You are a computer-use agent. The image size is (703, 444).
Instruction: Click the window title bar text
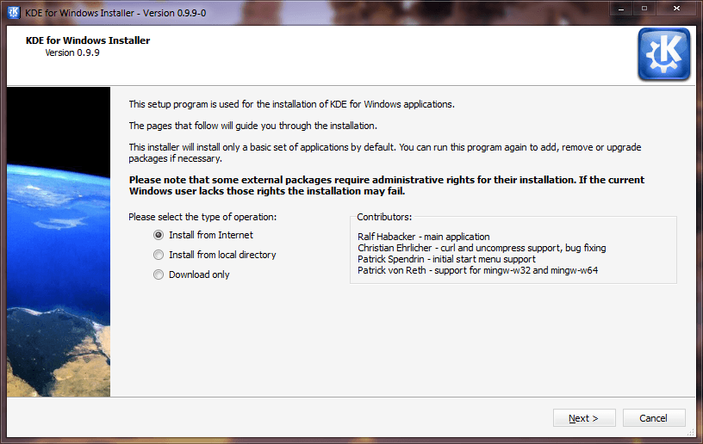pos(115,13)
